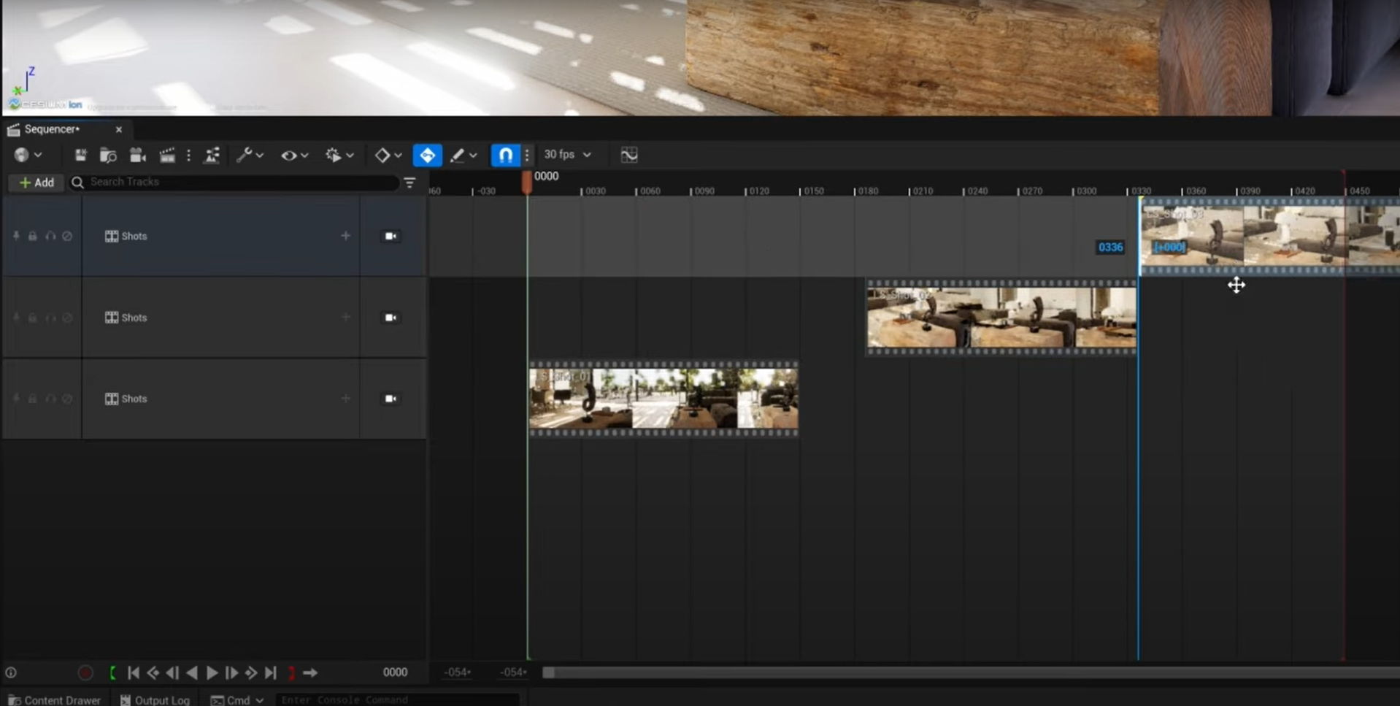Open the Output Log tab
The width and height of the screenshot is (1400, 706).
coord(155,699)
